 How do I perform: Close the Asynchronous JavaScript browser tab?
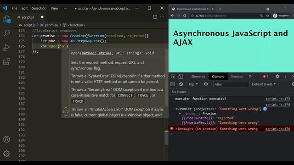tap(213, 9)
